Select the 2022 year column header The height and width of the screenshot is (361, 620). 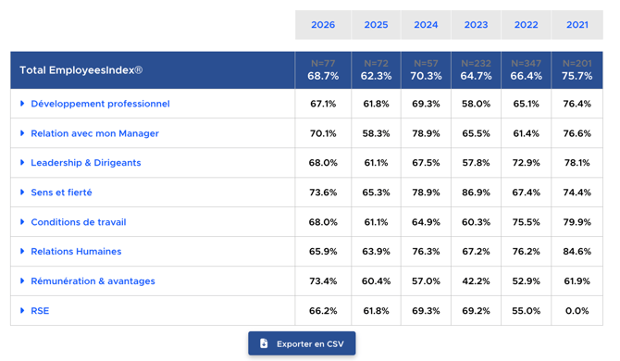(x=526, y=25)
